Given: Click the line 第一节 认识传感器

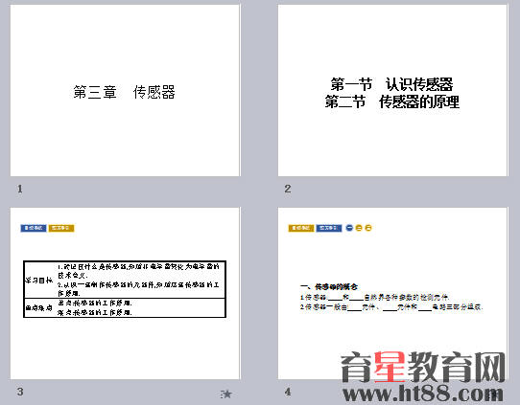Looking at the screenshot, I should [x=392, y=84].
